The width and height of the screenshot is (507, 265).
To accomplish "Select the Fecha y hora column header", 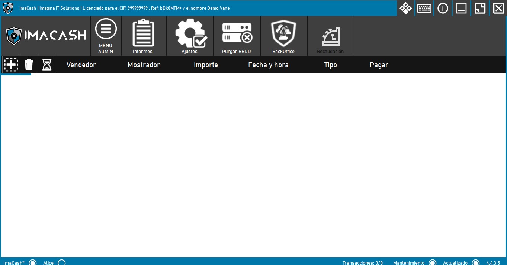I will click(268, 65).
